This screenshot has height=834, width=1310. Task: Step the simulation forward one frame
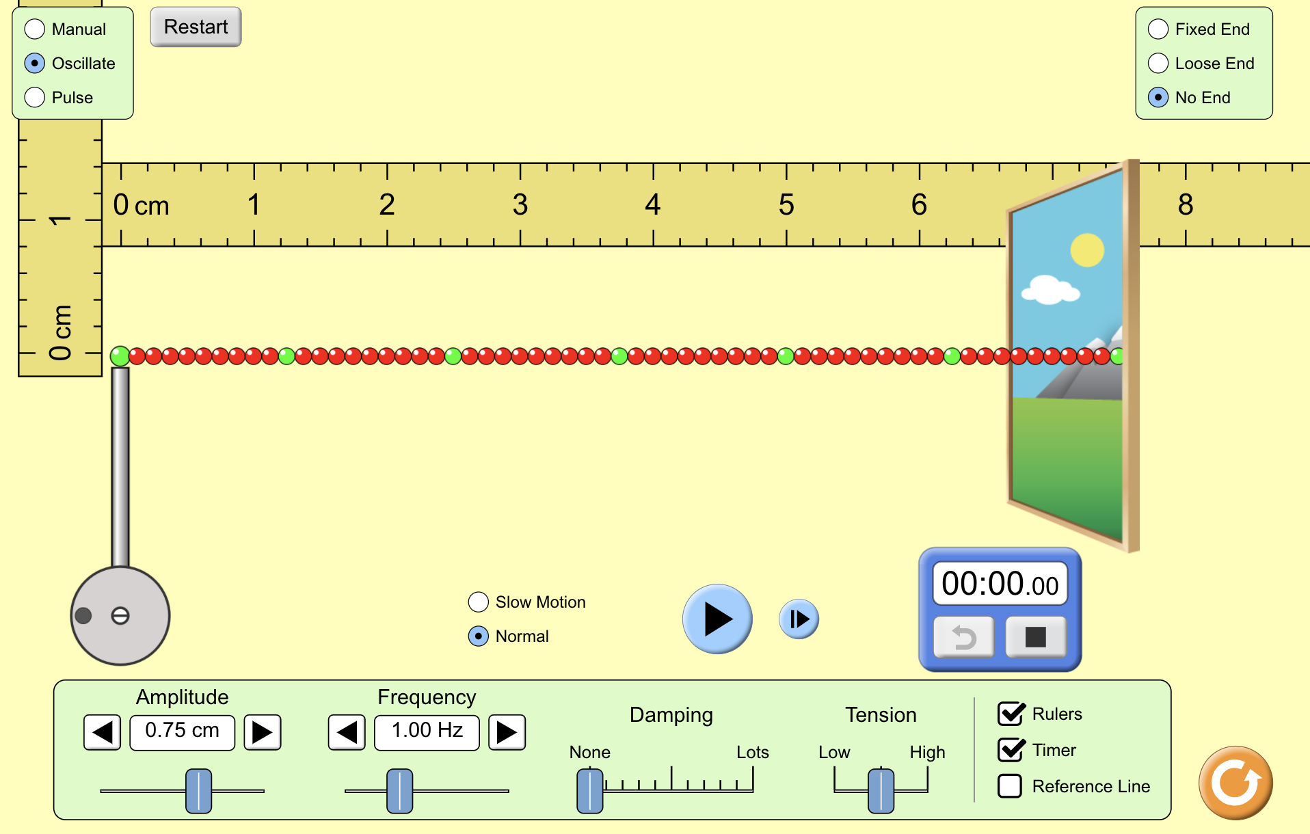coord(799,619)
